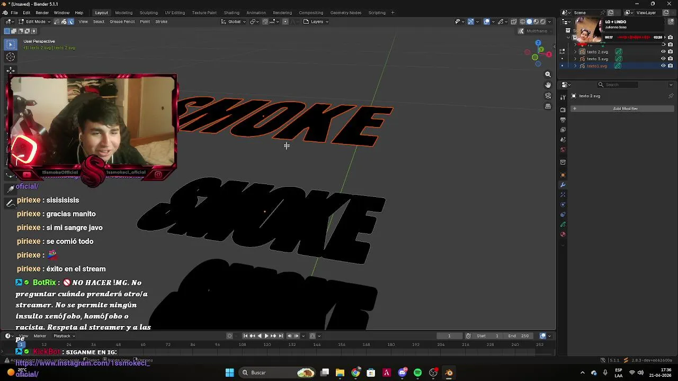The height and width of the screenshot is (381, 678).
Task: Toggle the properties pin icon
Action: (x=671, y=96)
